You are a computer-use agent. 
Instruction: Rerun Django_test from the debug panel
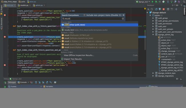5,83
